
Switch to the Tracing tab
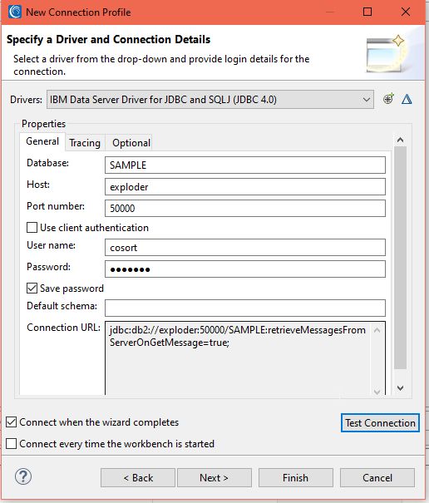click(x=85, y=143)
